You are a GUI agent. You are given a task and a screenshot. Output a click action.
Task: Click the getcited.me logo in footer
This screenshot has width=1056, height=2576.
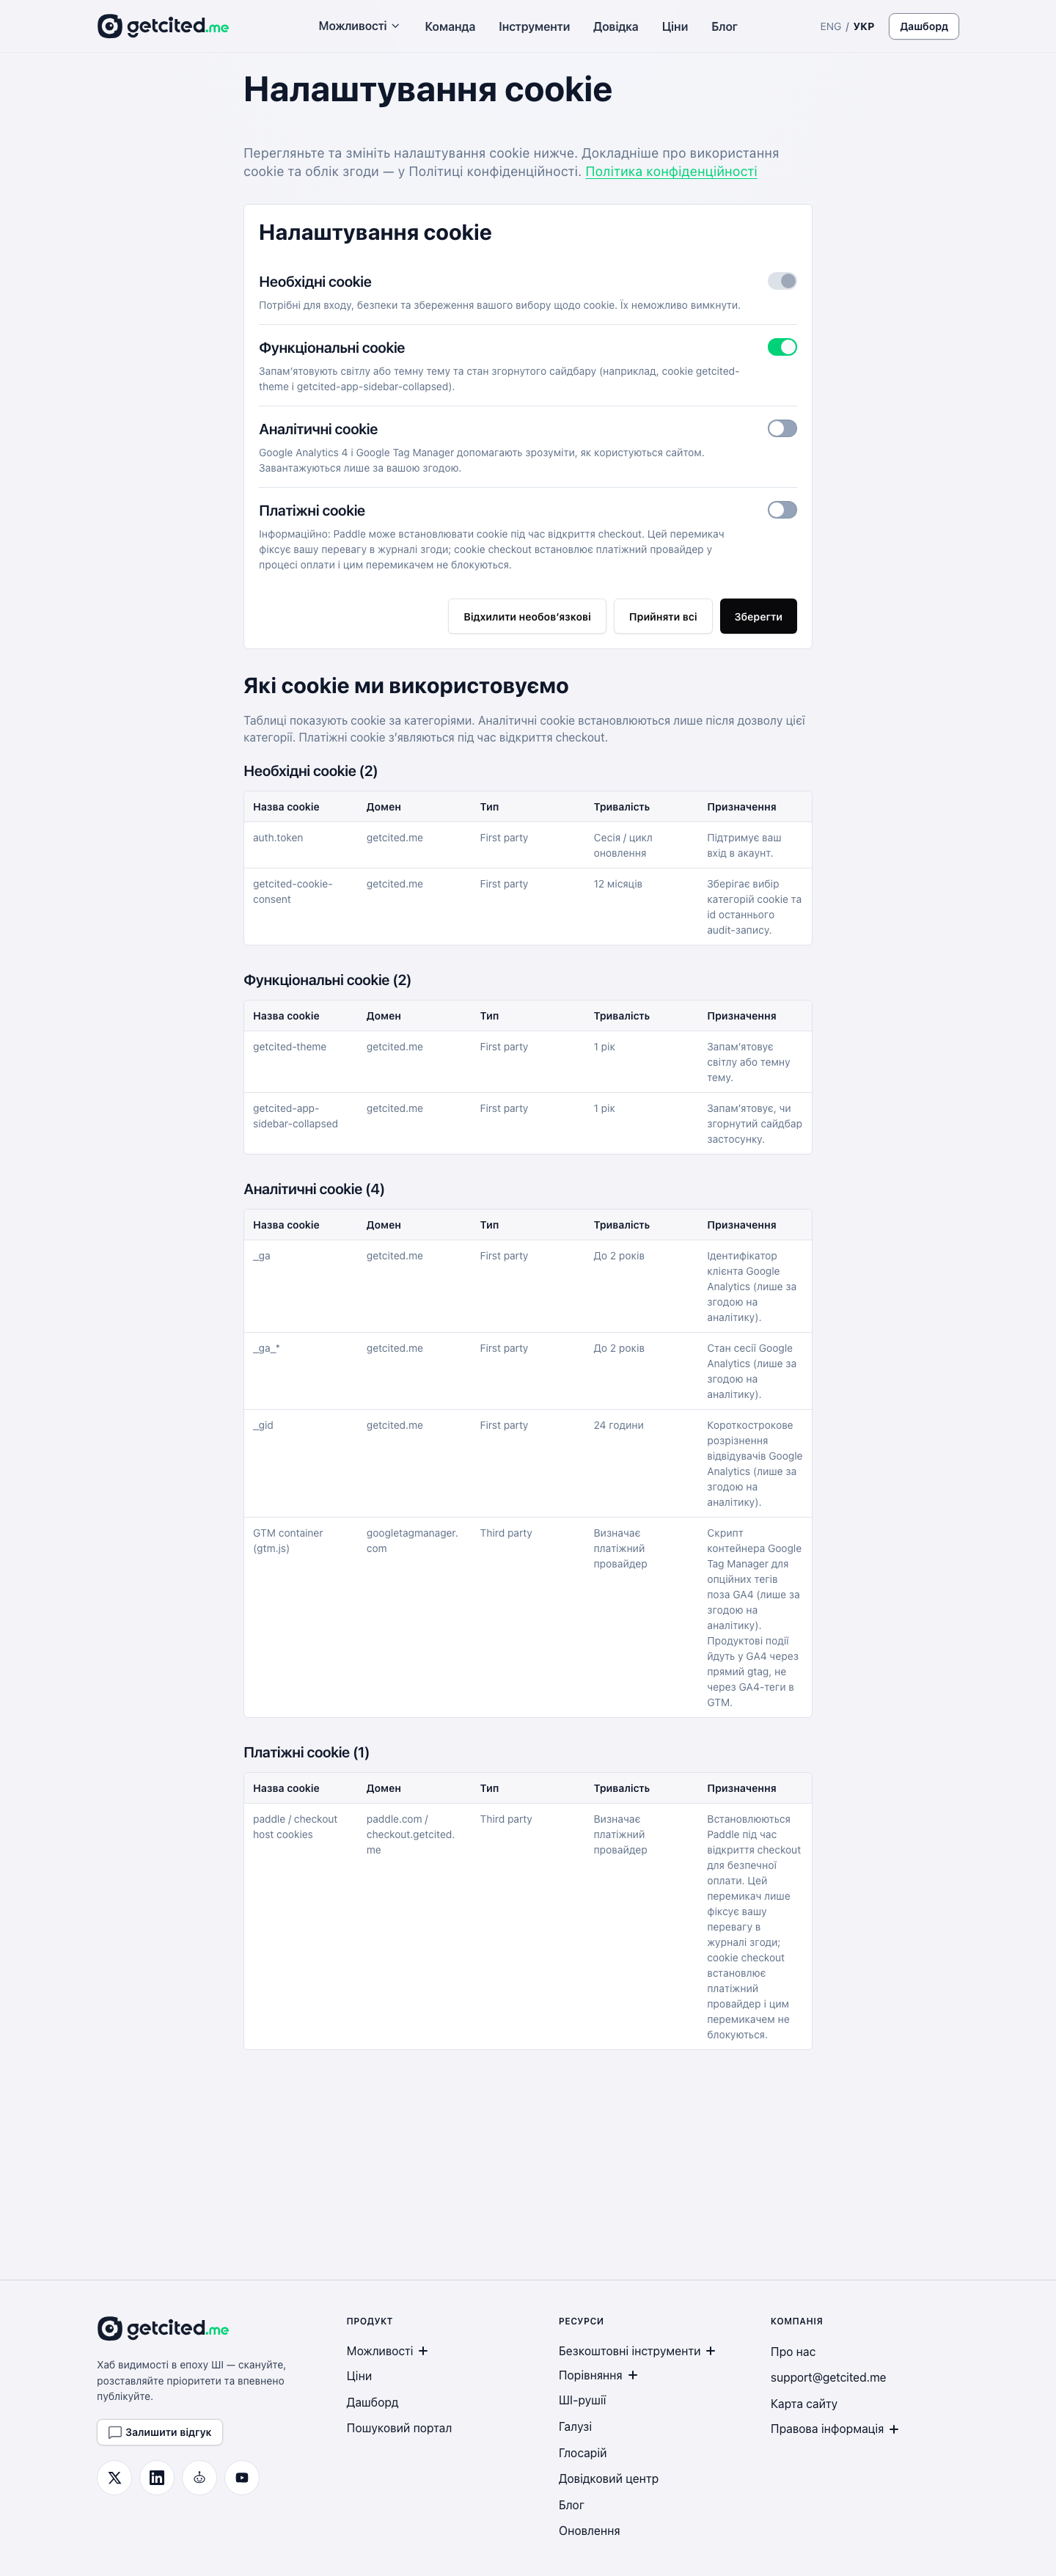[x=163, y=2328]
